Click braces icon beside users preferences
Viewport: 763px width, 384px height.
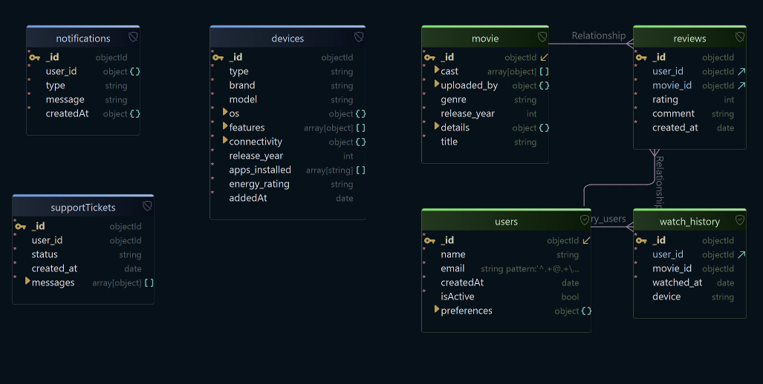point(586,311)
